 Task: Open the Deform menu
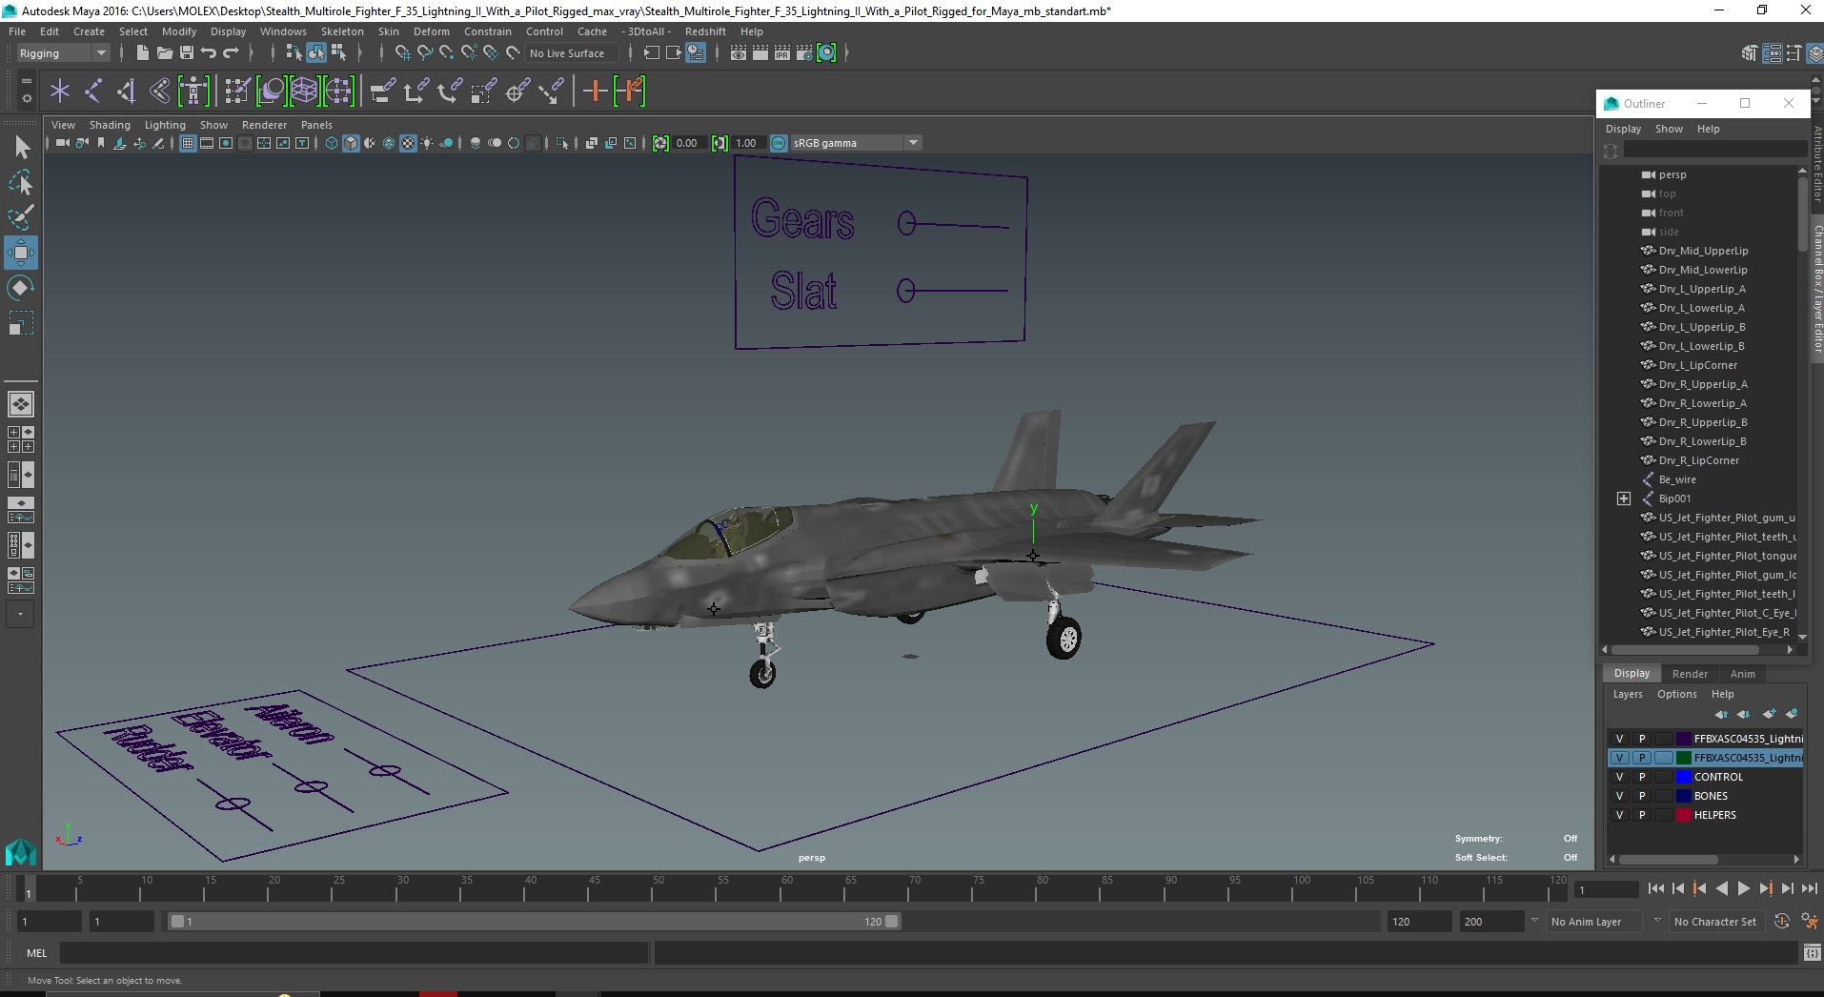coord(432,31)
